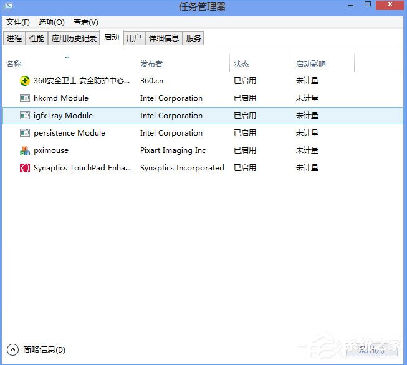
Task: Switch to the 详细信息 tab
Action: 164,39
